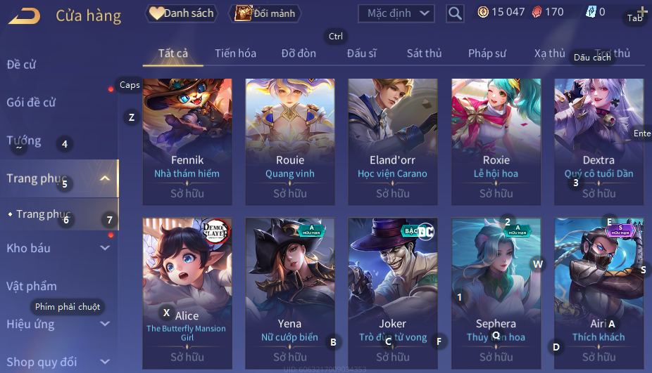Go to Vật phẩm in sidebar

click(31, 286)
